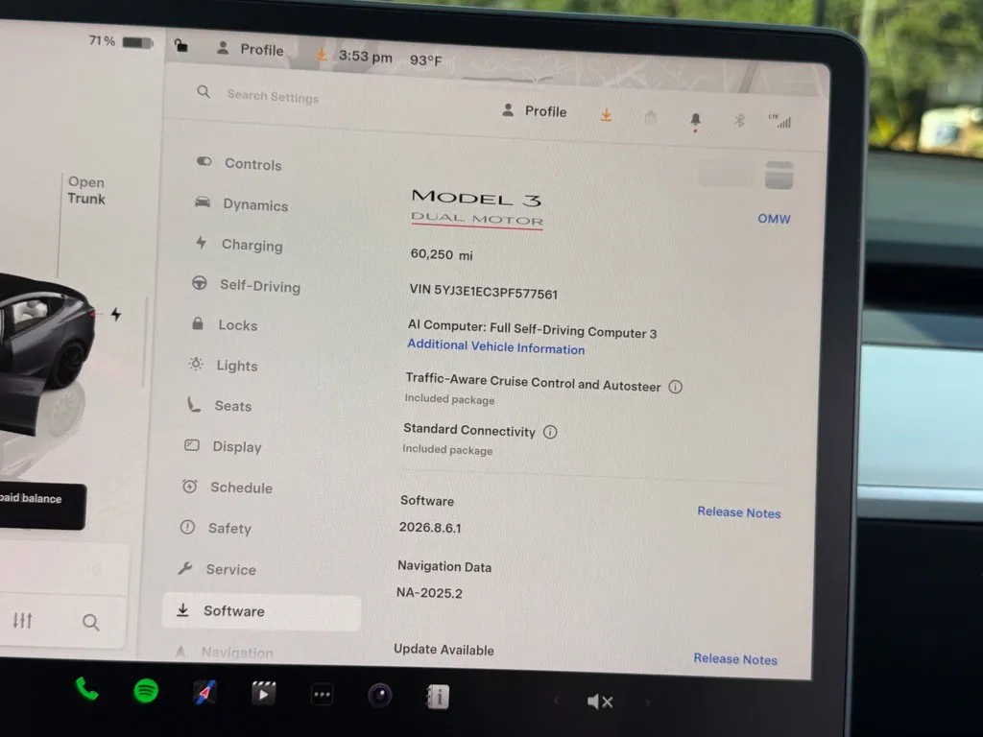Open the Theater video player icon
Image resolution: width=983 pixels, height=737 pixels.
[263, 694]
